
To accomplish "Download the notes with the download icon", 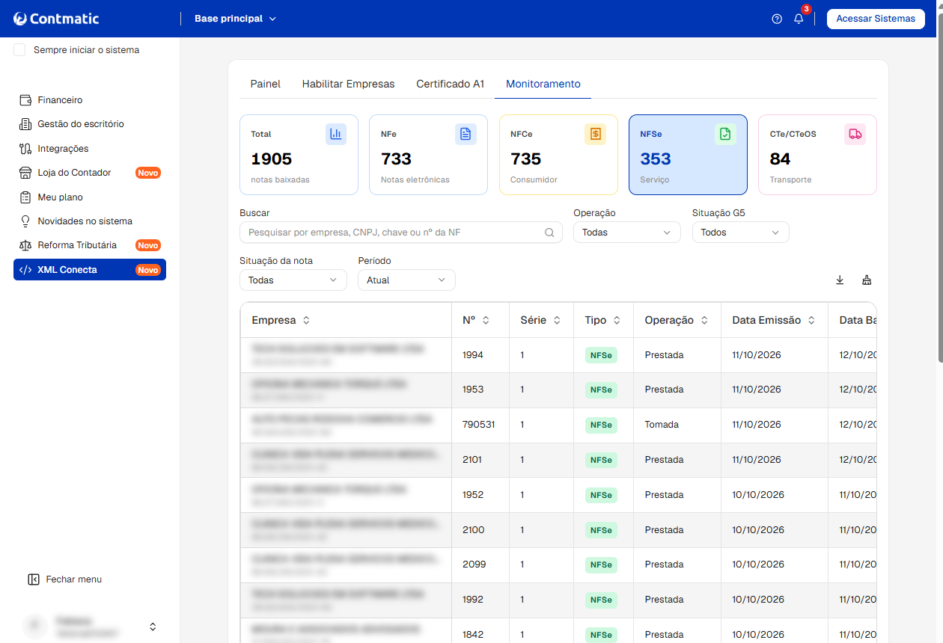I will 840,280.
